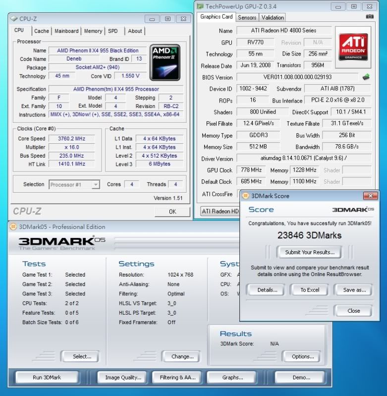Screen dimensions: 387x396
Task: Click the Resolution value 1024 x 768
Action: click(x=180, y=275)
